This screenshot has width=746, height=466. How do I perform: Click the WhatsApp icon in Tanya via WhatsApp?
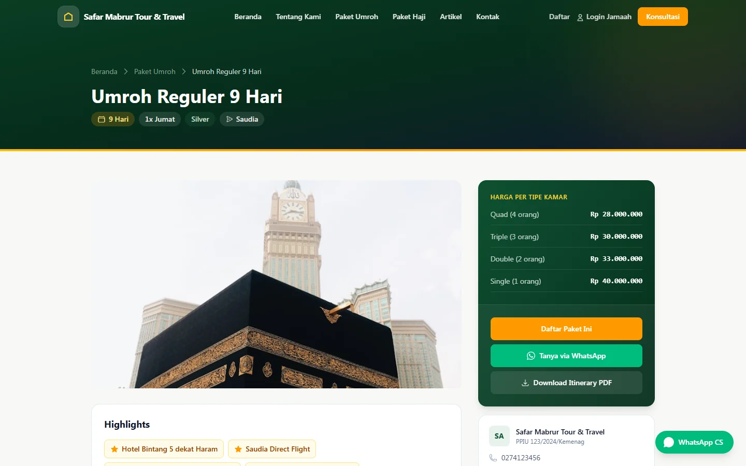coord(531,356)
